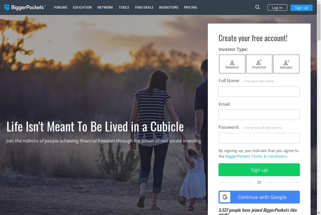Expand the TOOLS navigation menu

[x=124, y=7]
